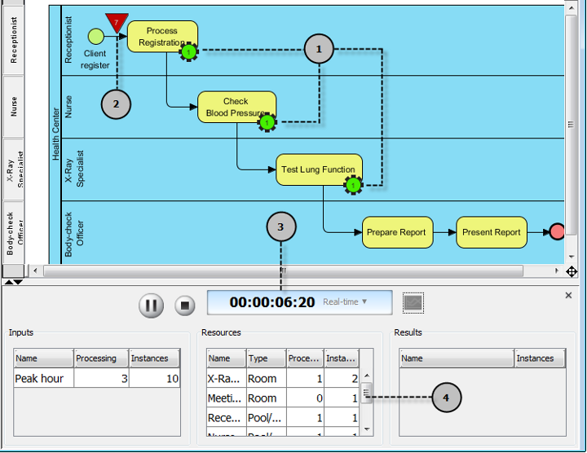This screenshot has height=453, width=587.
Task: Sort Inputs table by Name header
Action: tap(43, 358)
